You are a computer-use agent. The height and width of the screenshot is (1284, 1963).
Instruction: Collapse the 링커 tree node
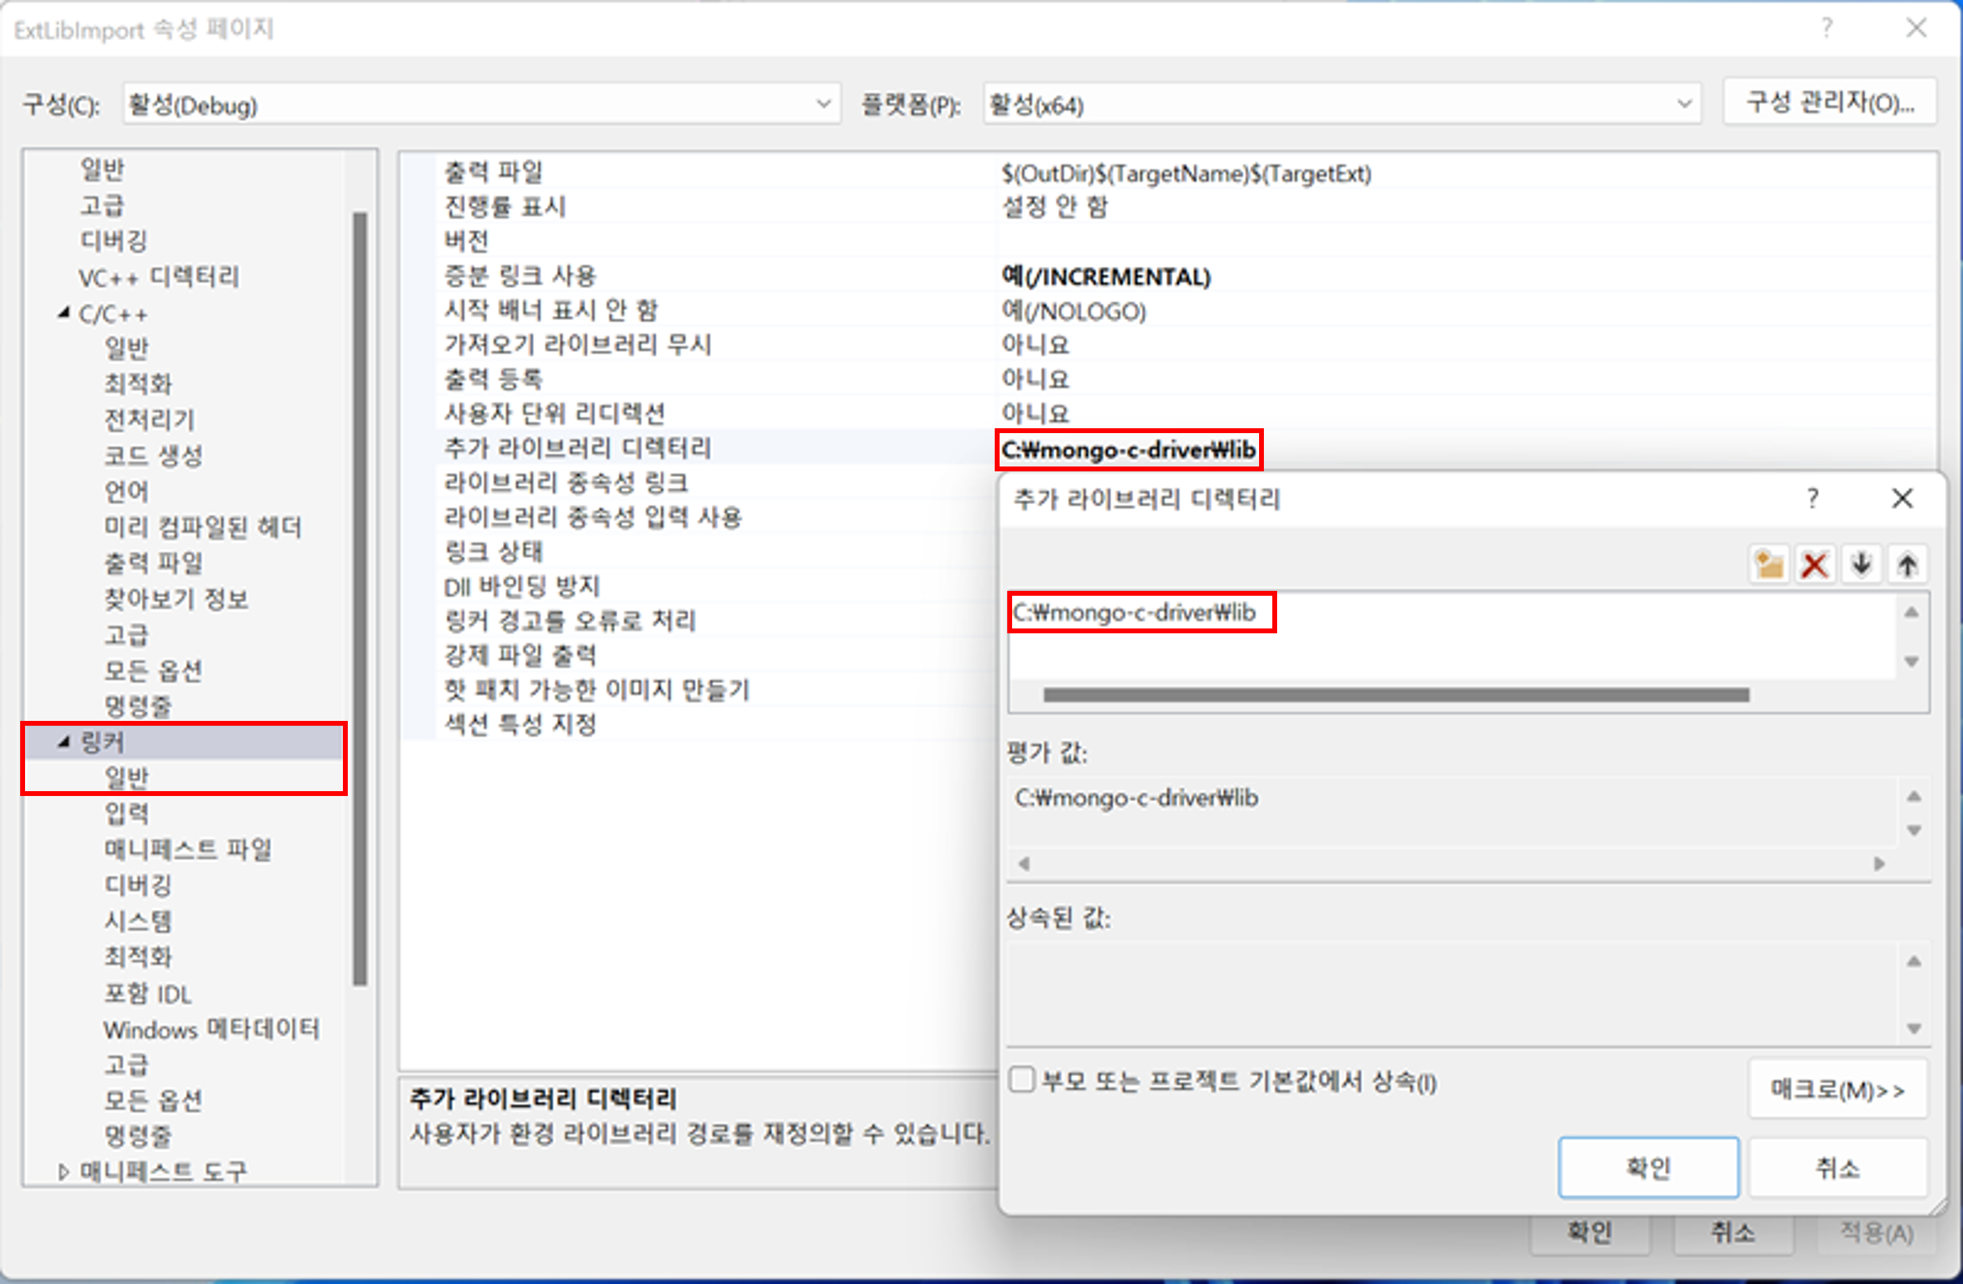click(x=63, y=742)
